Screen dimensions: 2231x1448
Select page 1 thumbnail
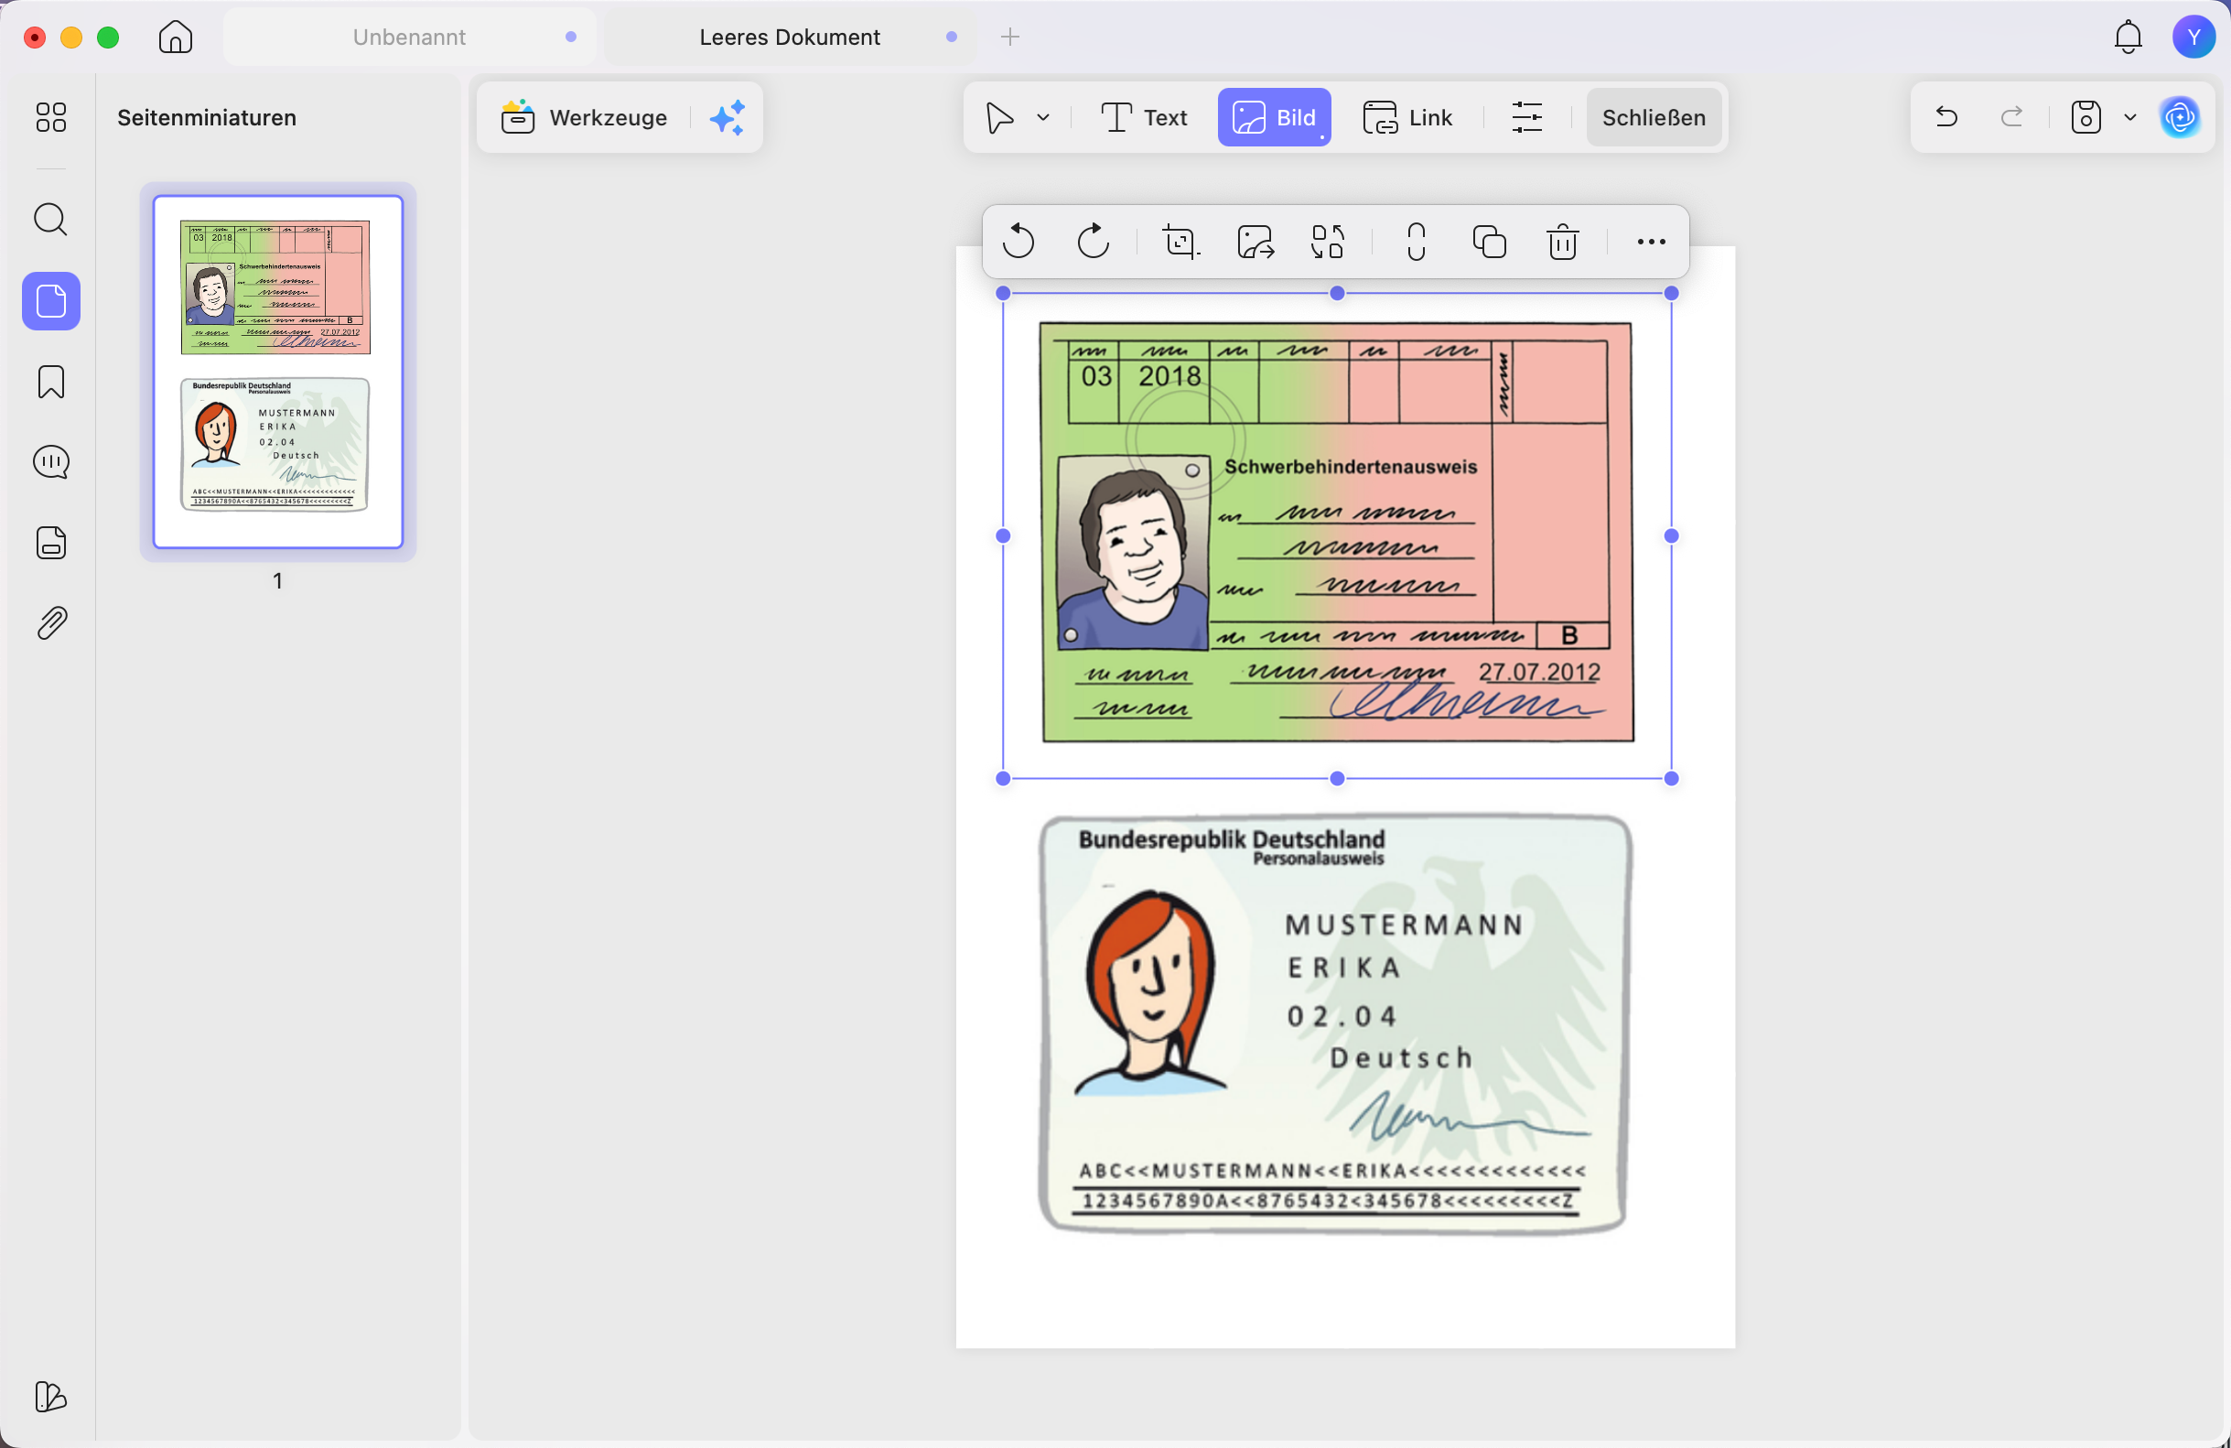pos(278,372)
